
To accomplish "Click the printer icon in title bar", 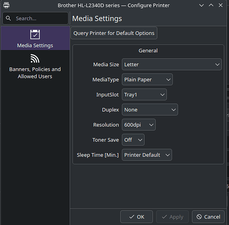I will point(6,5).
